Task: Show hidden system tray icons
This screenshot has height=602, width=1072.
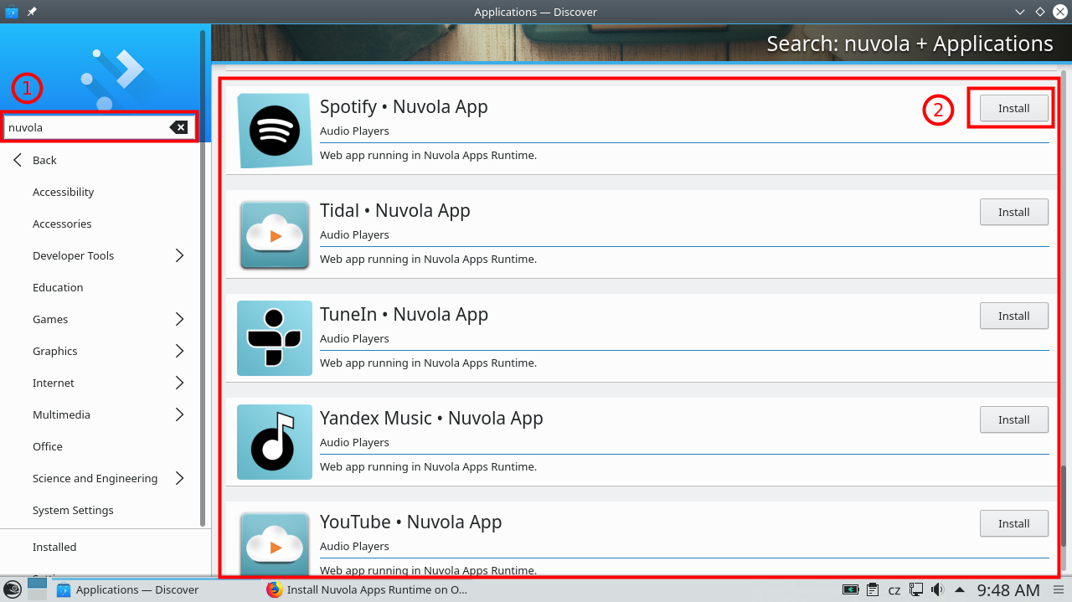Action: (960, 589)
